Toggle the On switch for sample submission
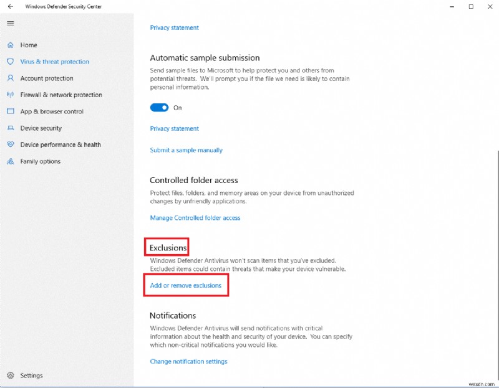The image size is (499, 388). point(160,107)
